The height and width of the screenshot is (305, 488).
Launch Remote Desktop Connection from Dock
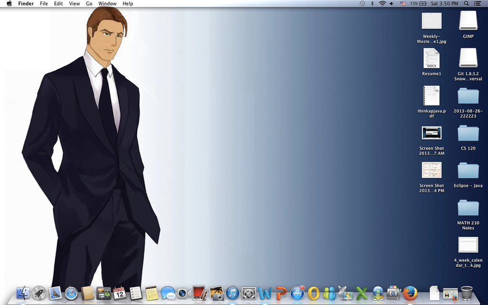click(346, 293)
